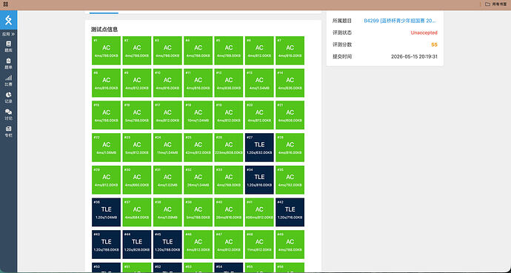Open the 题单 training list icon

point(8,64)
